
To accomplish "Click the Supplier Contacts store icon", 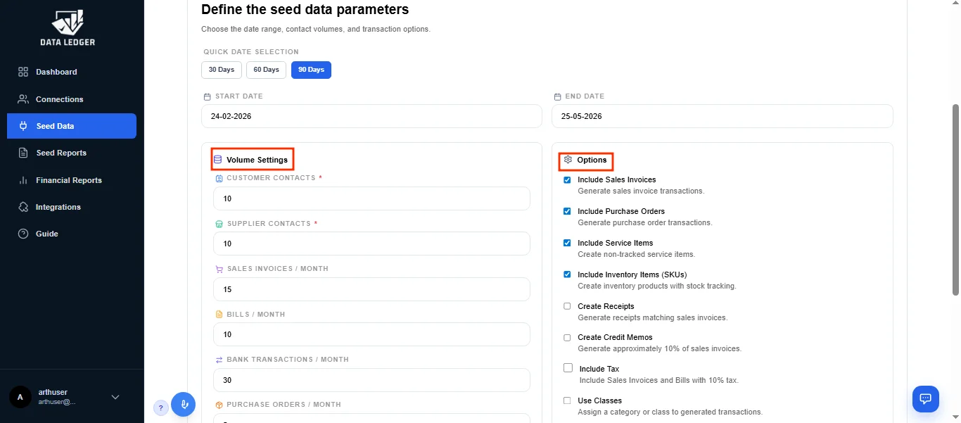I will pyautogui.click(x=219, y=224).
